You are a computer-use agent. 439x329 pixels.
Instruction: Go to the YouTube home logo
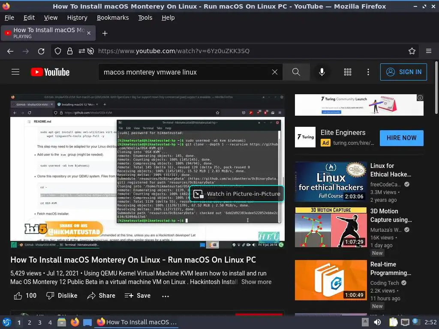(x=50, y=72)
